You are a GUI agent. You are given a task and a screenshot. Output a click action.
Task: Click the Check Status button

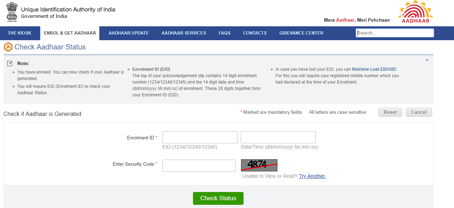[x=218, y=198]
